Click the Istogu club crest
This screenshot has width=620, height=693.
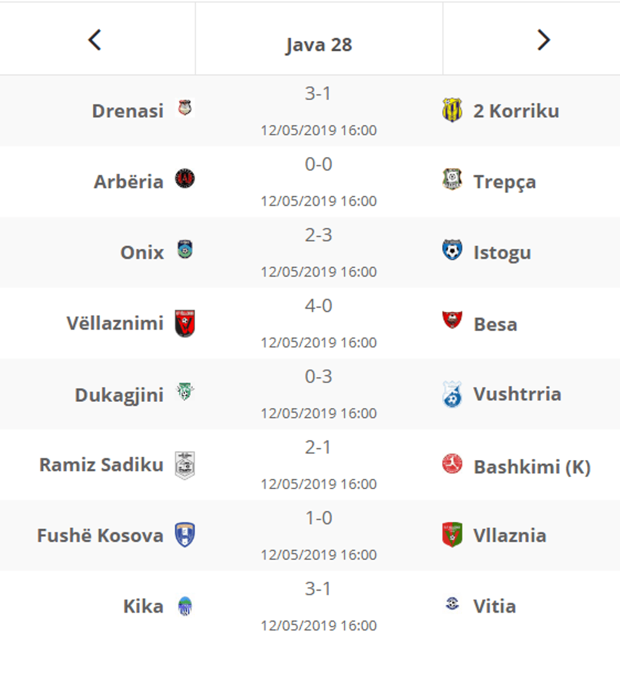(452, 251)
